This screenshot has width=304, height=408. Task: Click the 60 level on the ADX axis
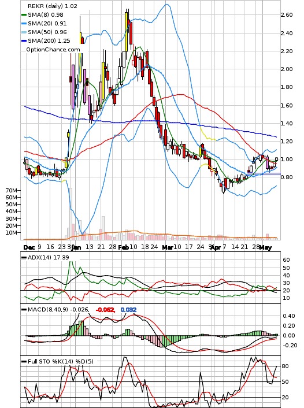(x=286, y=259)
